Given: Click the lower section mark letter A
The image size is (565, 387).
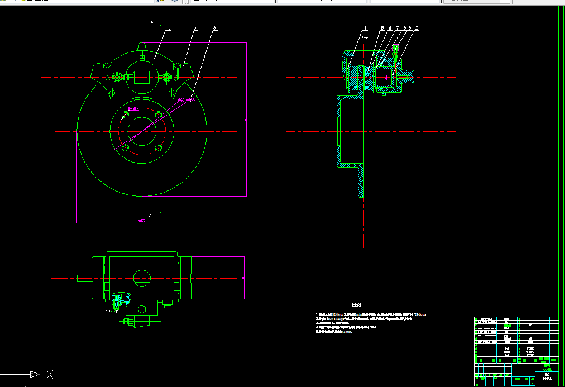Looking at the screenshot, I should click(x=150, y=216).
